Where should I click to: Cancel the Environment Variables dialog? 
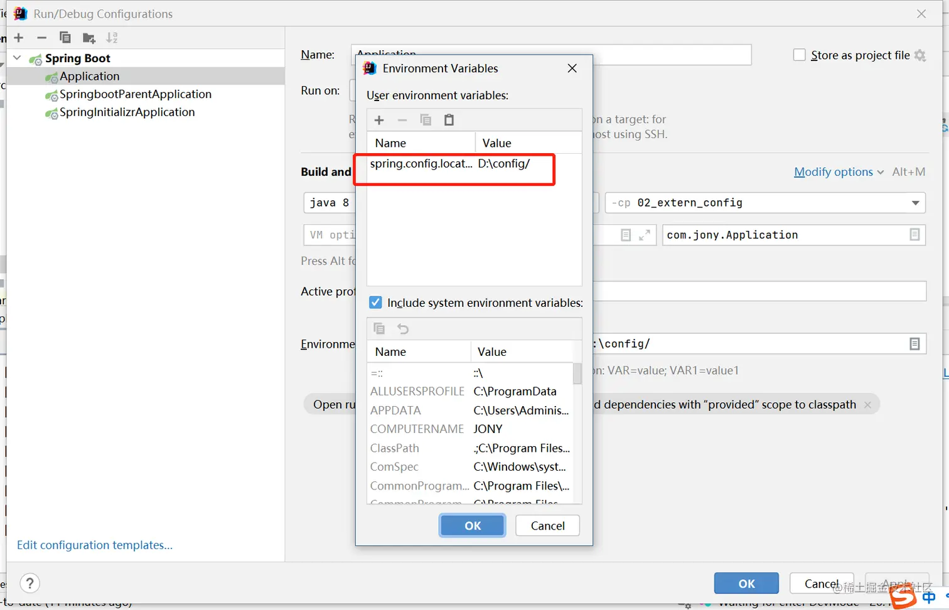click(547, 526)
